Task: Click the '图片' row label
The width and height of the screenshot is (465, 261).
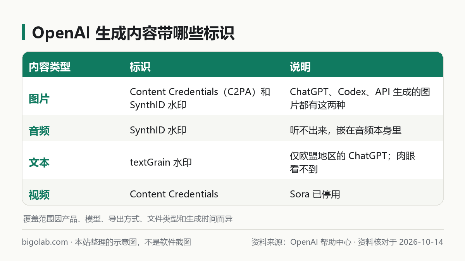Action: 39,99
